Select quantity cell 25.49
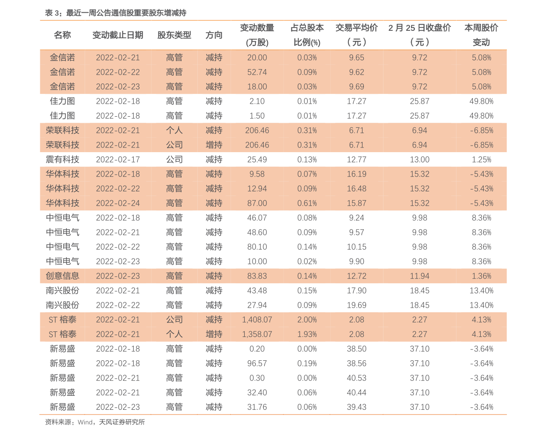The width and height of the screenshot is (557, 435). click(257, 160)
